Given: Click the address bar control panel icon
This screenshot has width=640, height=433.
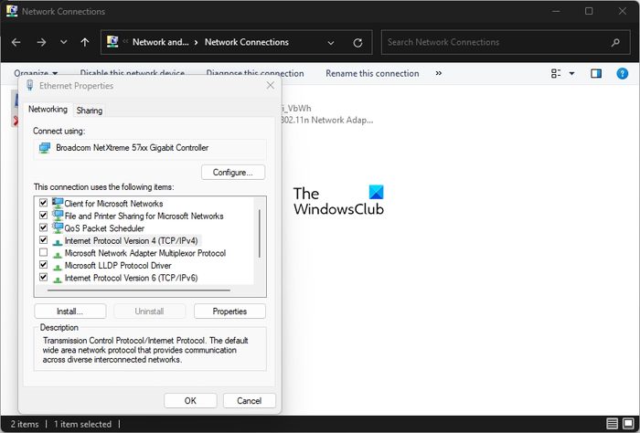Looking at the screenshot, I should tap(112, 42).
